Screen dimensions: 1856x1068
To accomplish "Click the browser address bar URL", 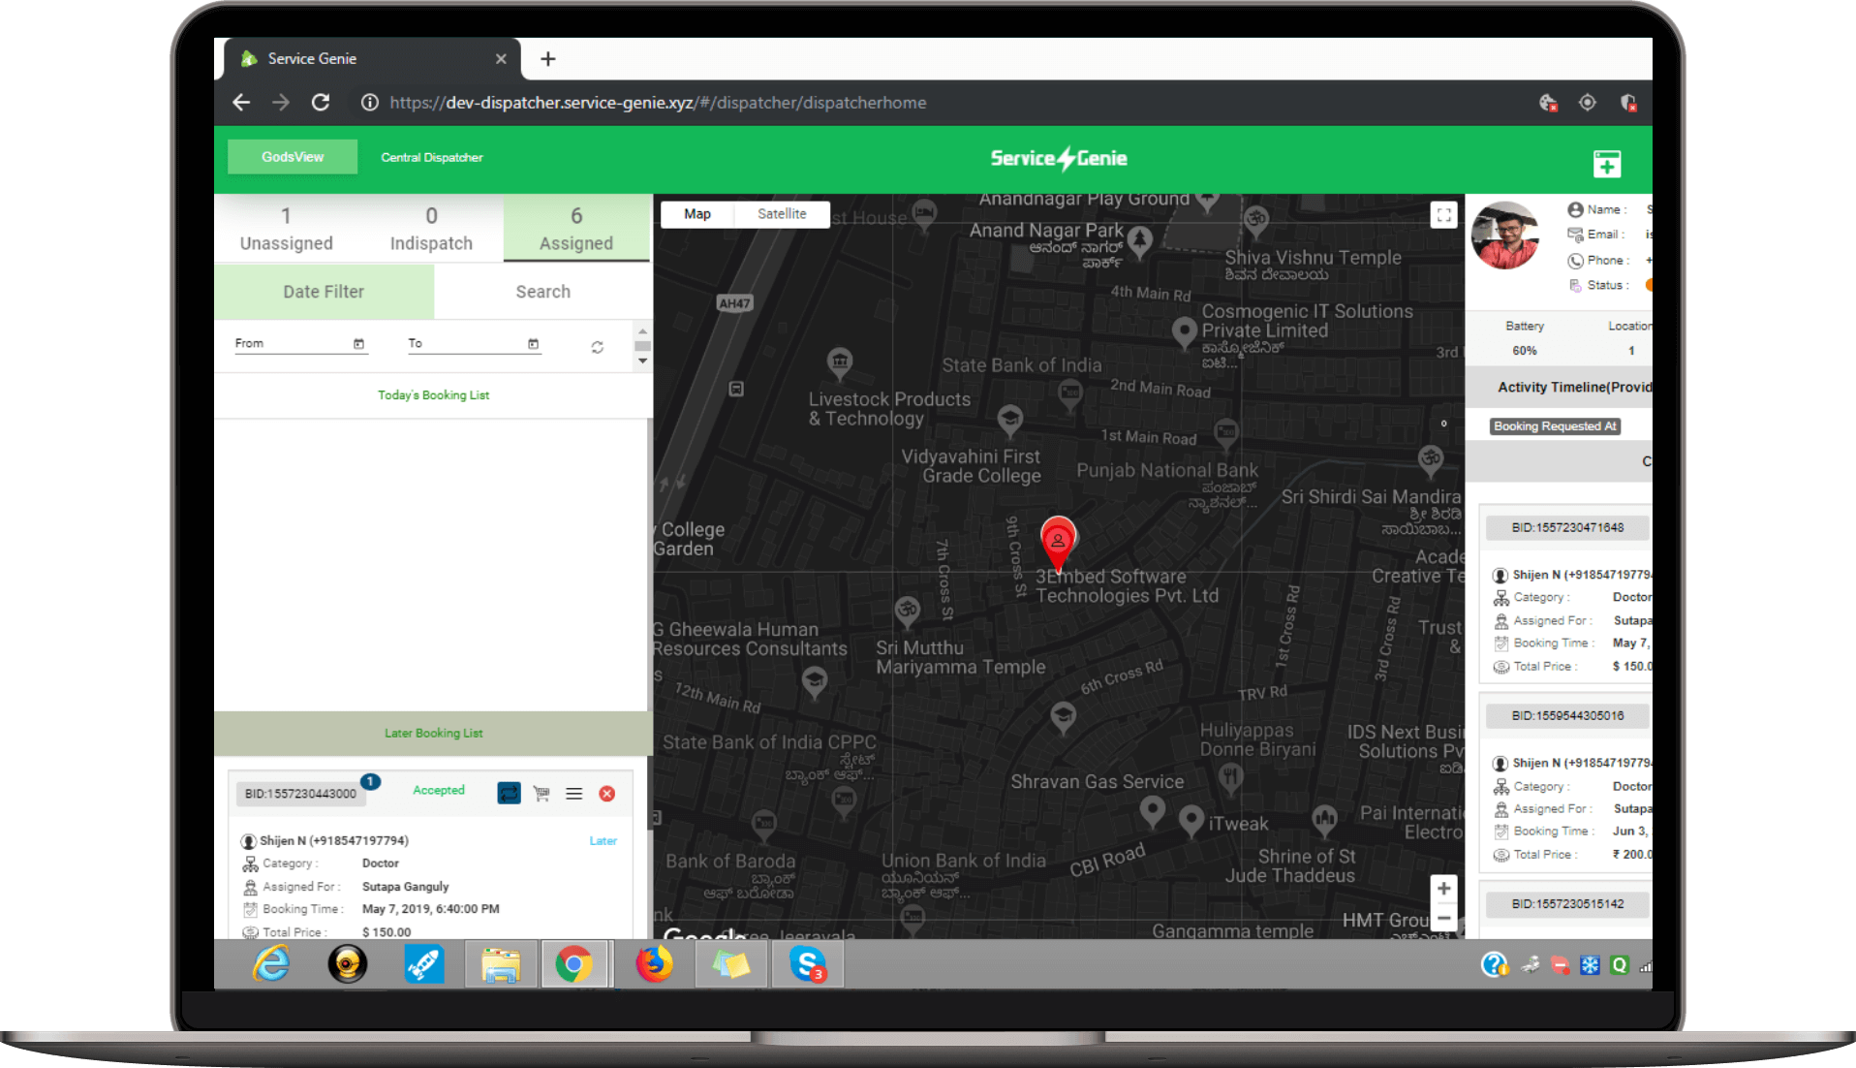I will 658,103.
